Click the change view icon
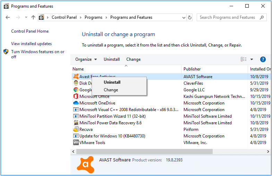 click(x=244, y=59)
